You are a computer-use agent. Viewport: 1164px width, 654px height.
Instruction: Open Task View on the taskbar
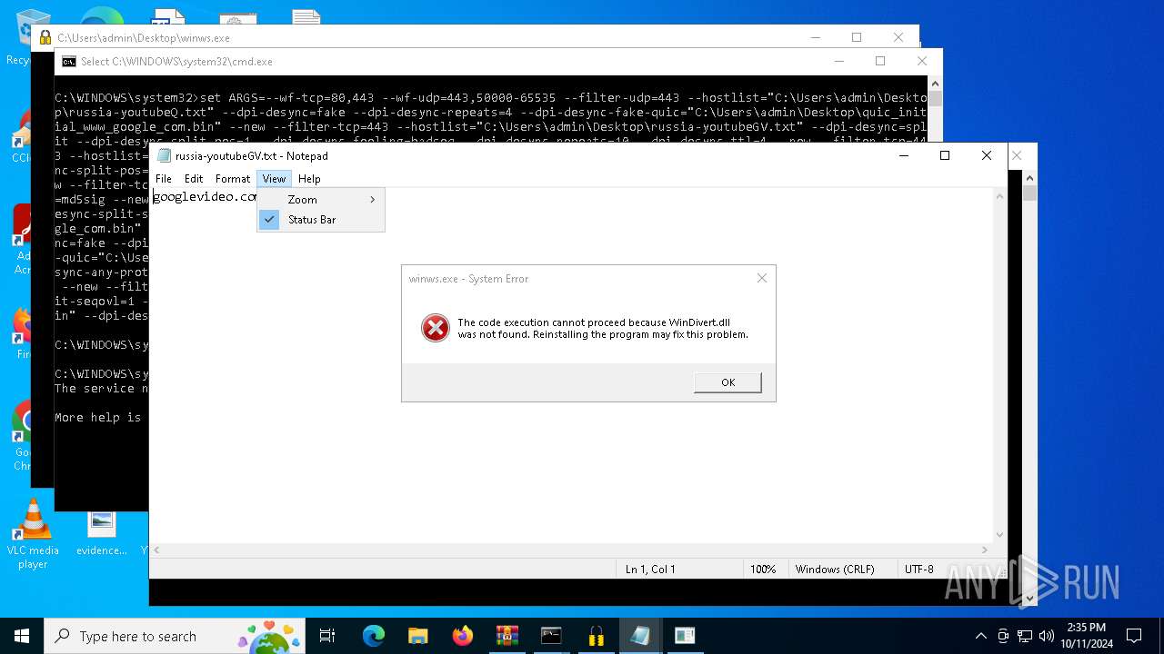pos(327,636)
